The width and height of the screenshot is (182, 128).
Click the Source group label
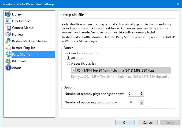point(68,48)
